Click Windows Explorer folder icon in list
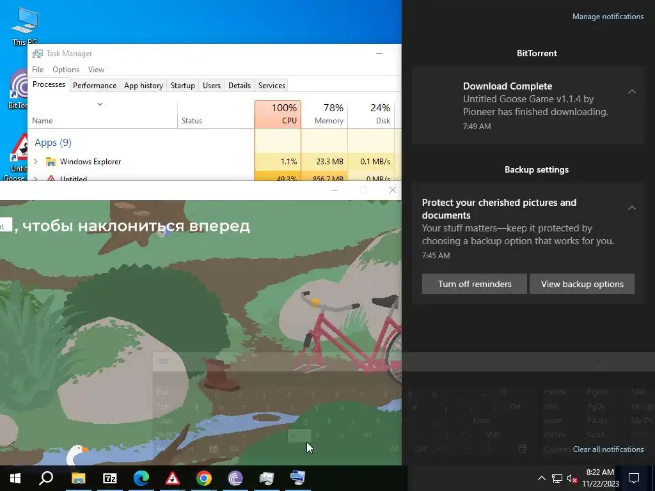655x491 pixels. click(51, 162)
